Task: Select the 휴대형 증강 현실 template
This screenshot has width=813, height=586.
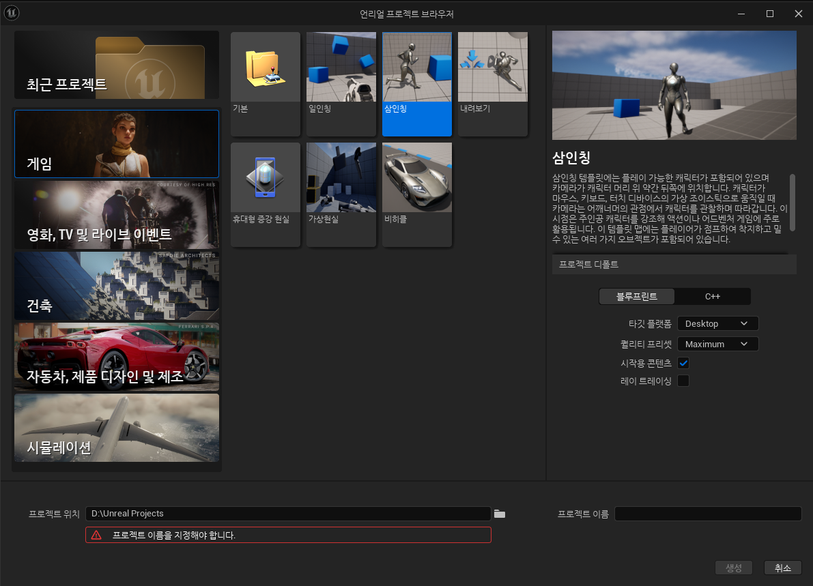Action: click(x=266, y=194)
